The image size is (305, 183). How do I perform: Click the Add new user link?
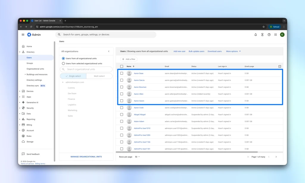point(179,51)
